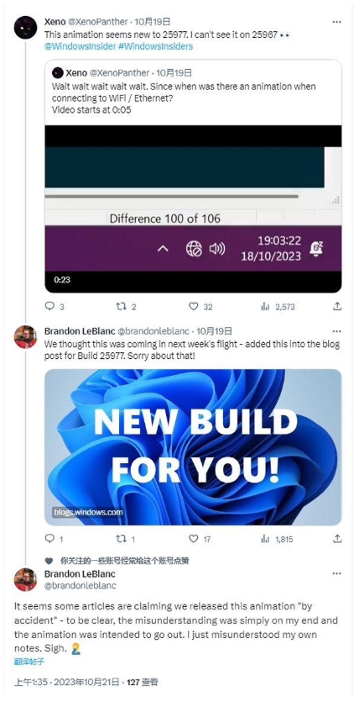The image size is (359, 702).
Task: View analytics showing 2,573 views
Action: (x=278, y=307)
